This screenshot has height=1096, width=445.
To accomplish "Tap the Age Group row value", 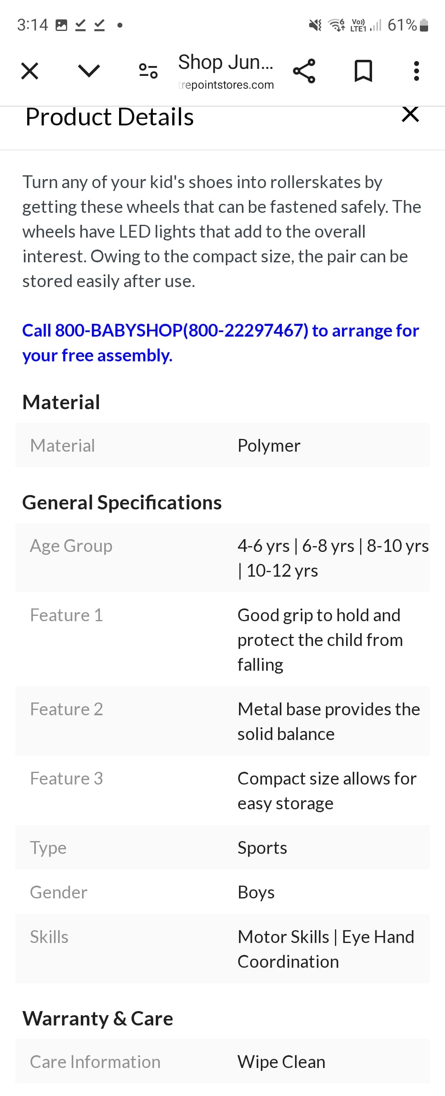I will coord(333,558).
